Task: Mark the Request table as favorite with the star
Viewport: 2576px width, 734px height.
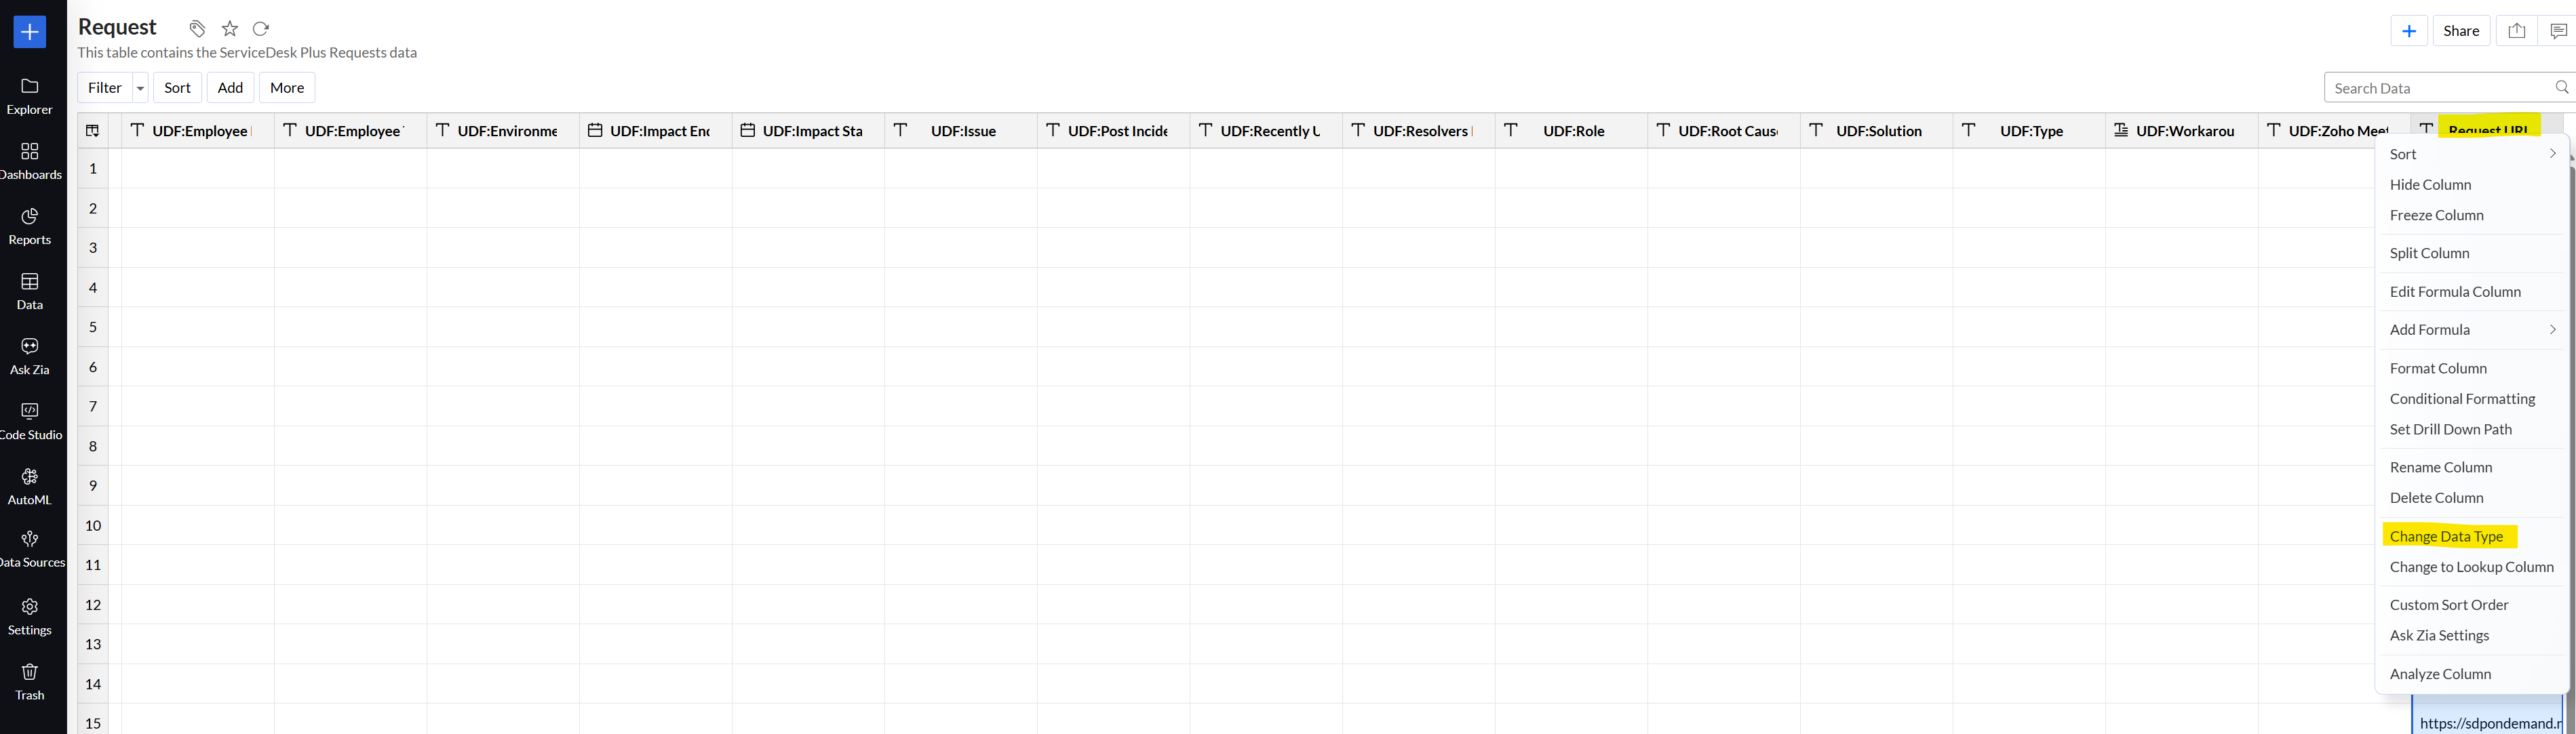Action: [230, 29]
